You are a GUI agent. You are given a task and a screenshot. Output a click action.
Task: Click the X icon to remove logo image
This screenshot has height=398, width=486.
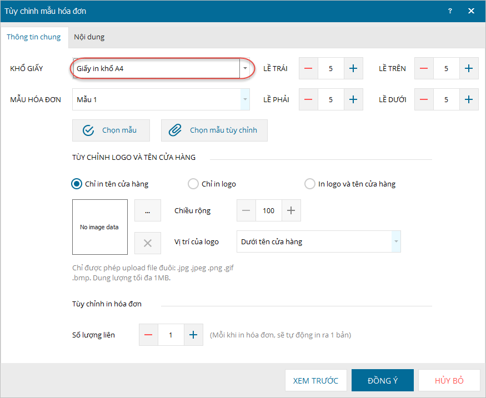[148, 243]
